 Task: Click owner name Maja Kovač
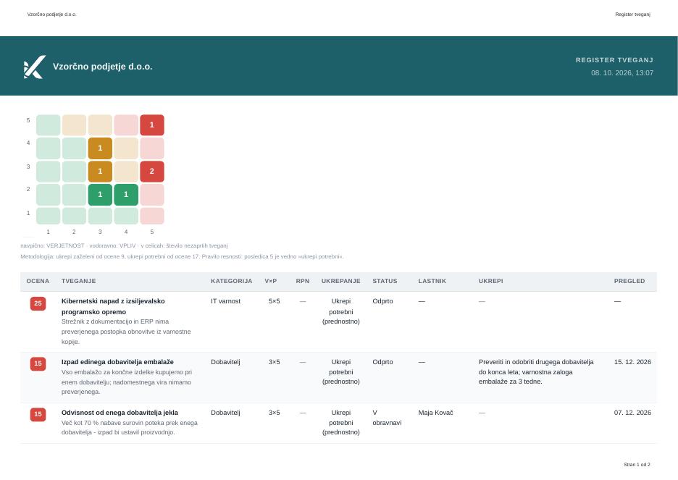(435, 412)
